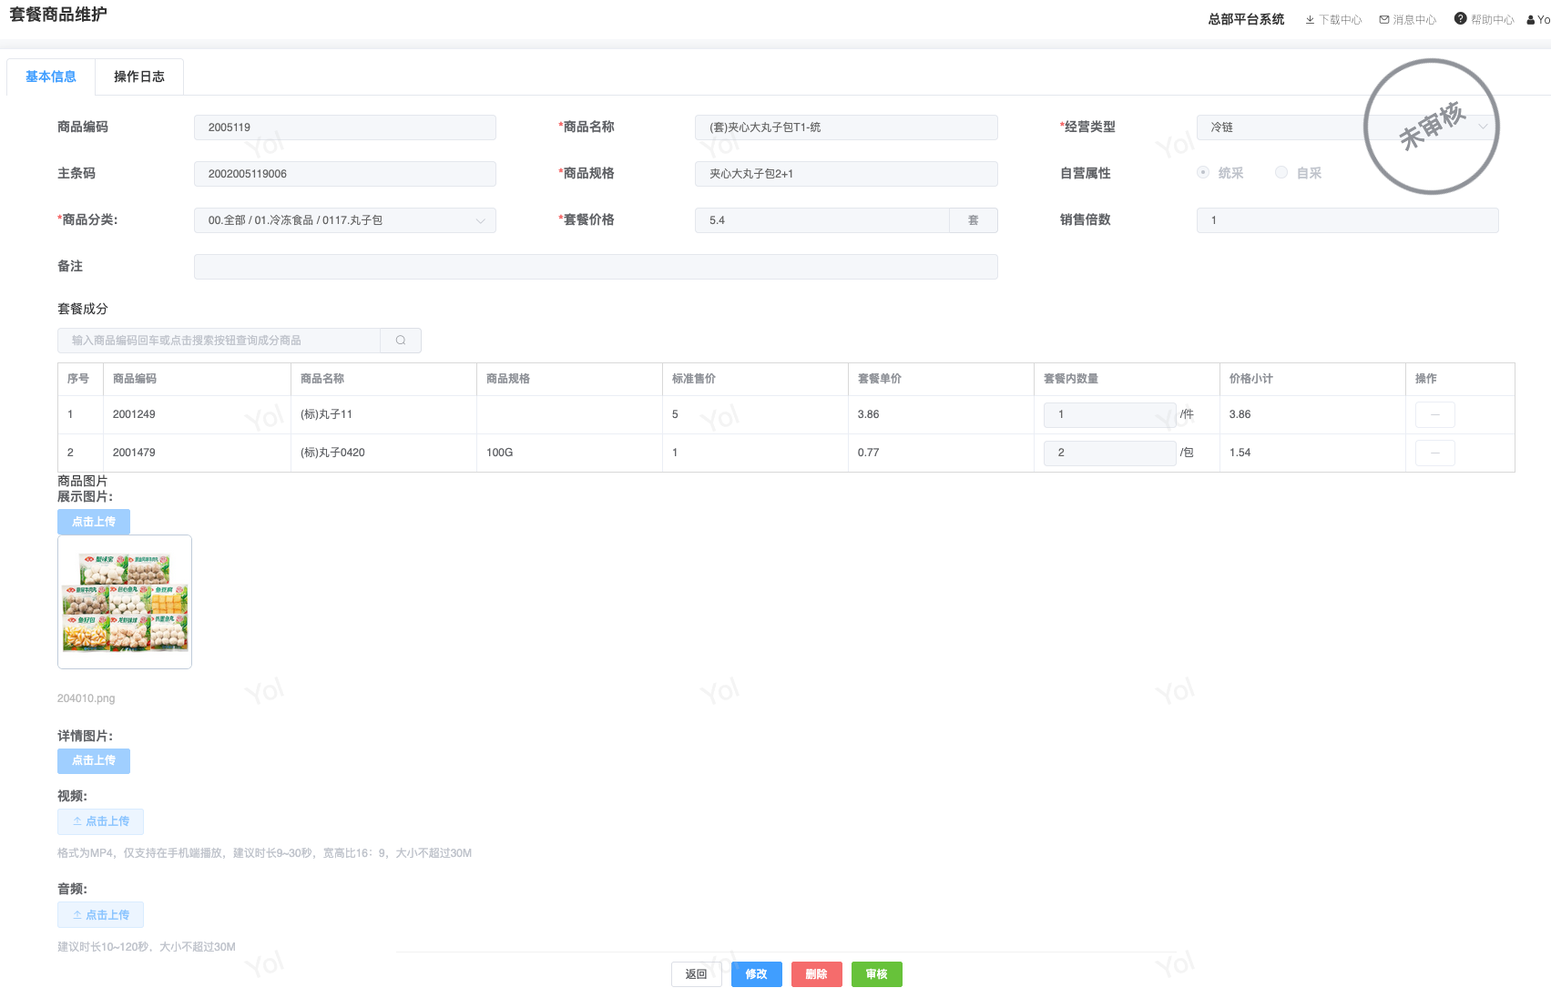Open the download center icon
The image size is (1551, 988).
point(1310,20)
